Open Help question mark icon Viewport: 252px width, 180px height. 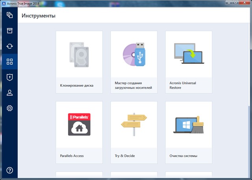10,170
